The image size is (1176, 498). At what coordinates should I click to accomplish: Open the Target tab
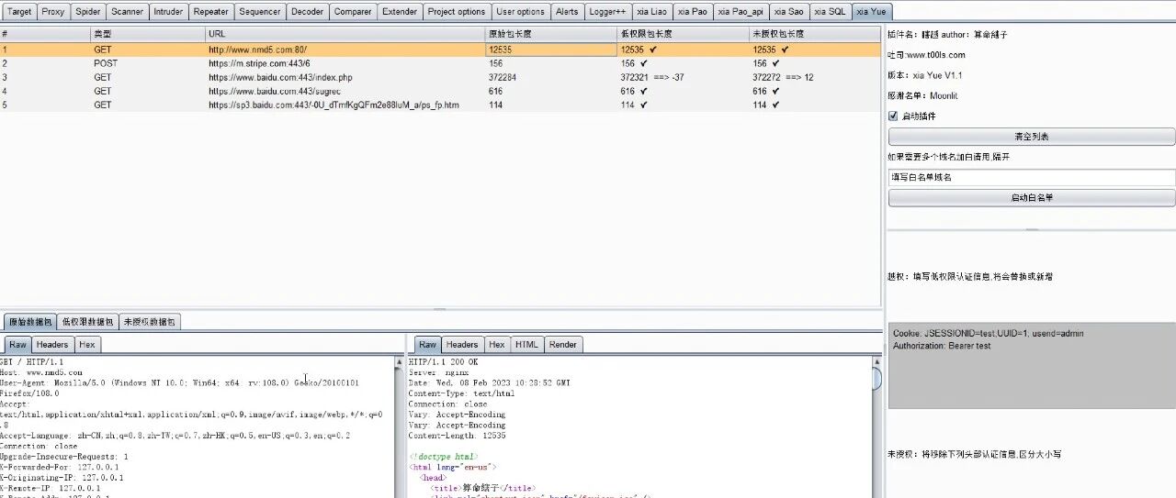pos(19,12)
